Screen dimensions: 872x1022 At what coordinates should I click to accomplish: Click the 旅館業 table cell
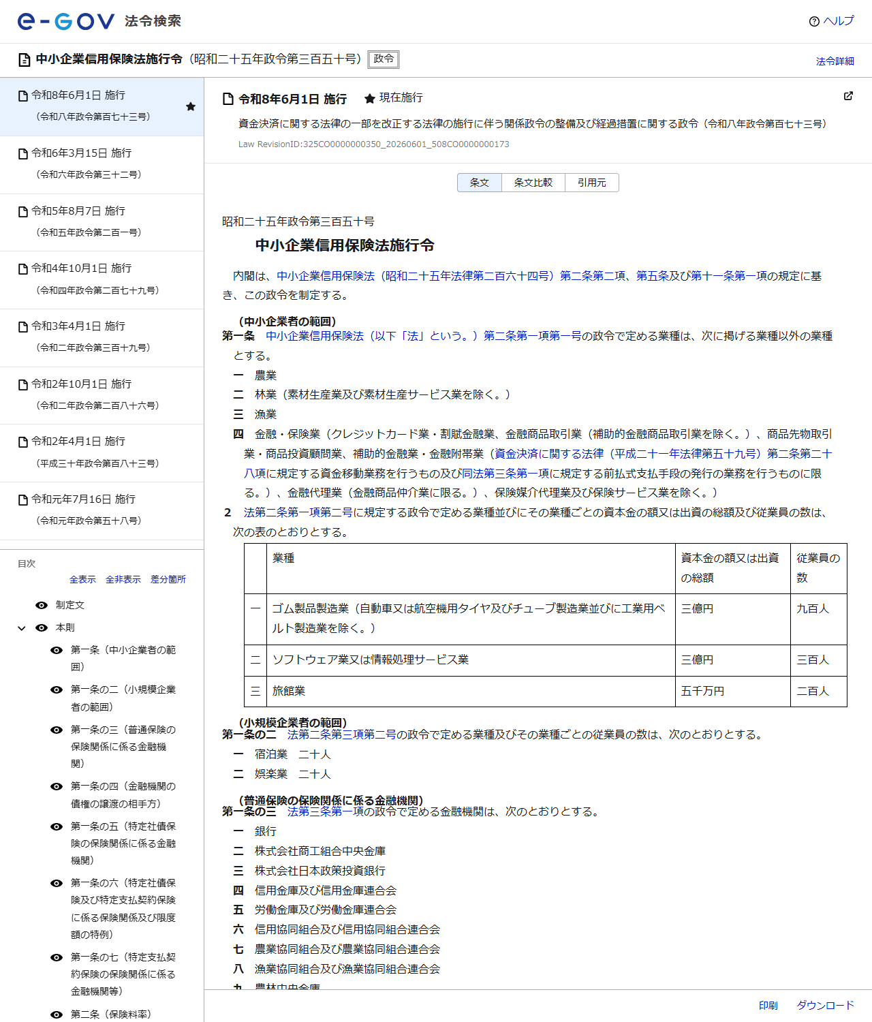pos(471,692)
